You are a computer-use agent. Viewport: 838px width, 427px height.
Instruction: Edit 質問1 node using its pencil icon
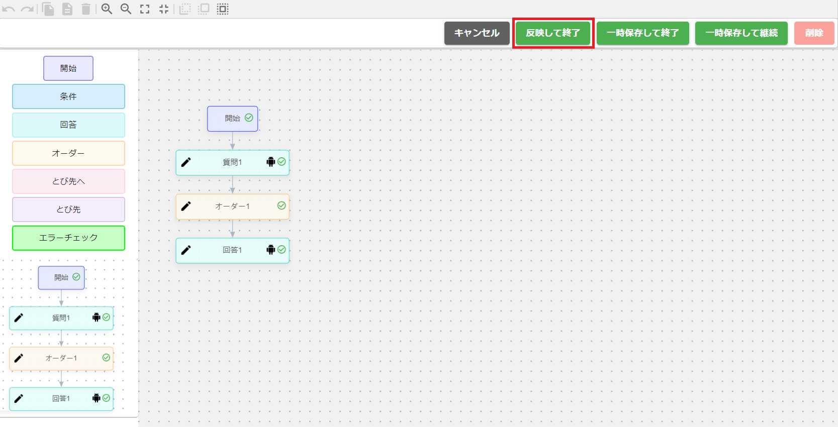(186, 162)
